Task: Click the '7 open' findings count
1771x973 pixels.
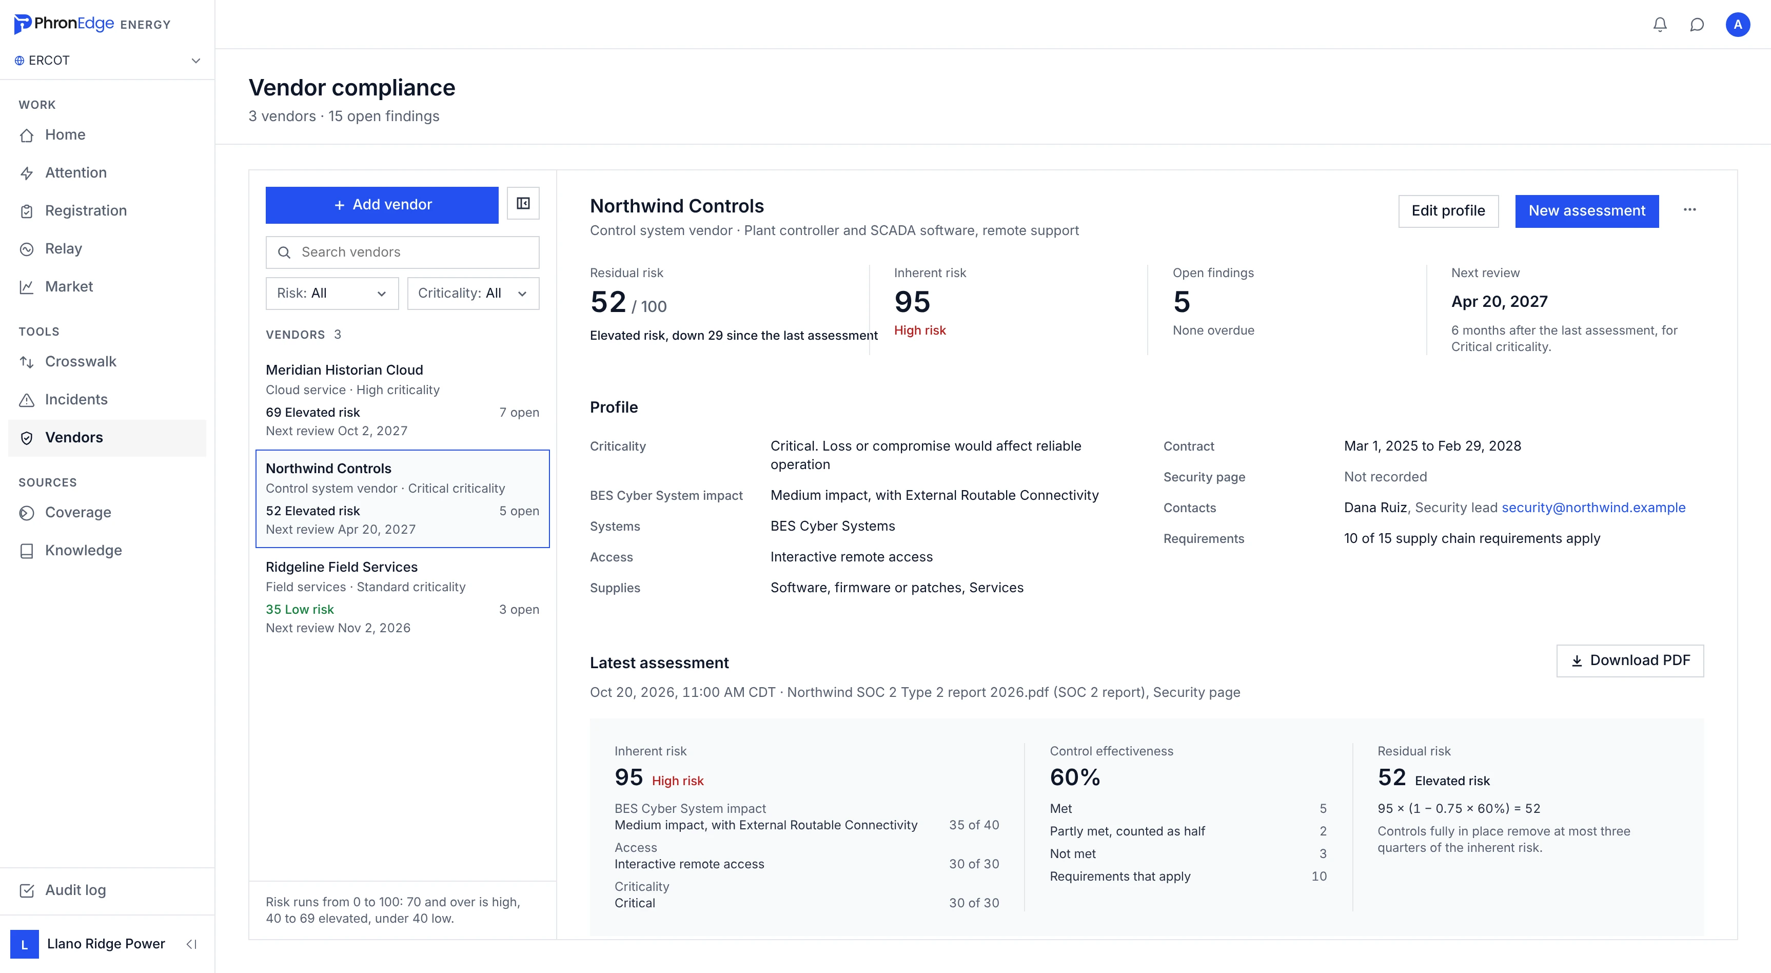Action: point(519,412)
